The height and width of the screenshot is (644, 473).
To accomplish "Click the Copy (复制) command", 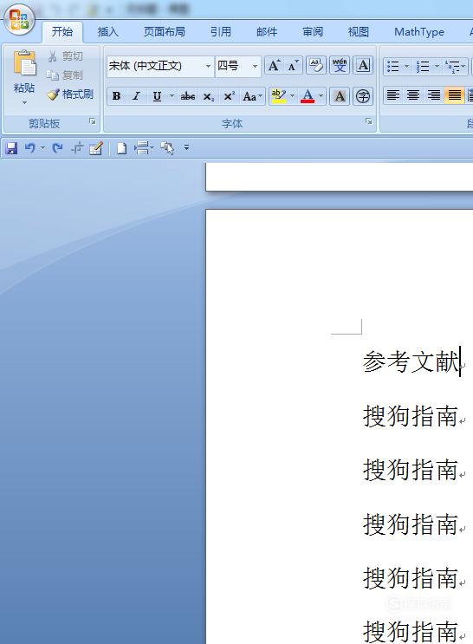I will (65, 75).
